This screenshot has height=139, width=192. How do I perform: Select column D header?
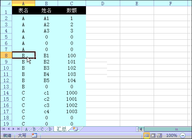tap(103, 3)
